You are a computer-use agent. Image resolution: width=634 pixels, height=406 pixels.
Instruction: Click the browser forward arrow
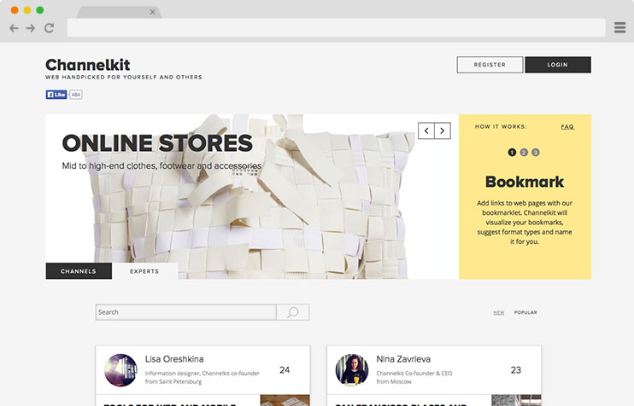tap(30, 28)
